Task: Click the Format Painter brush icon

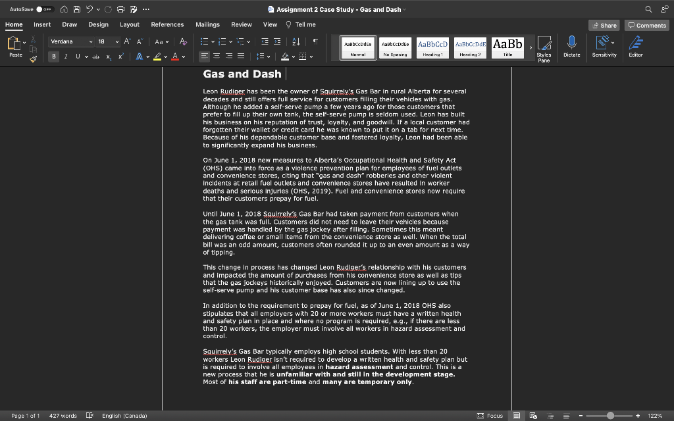Action: pos(32,59)
